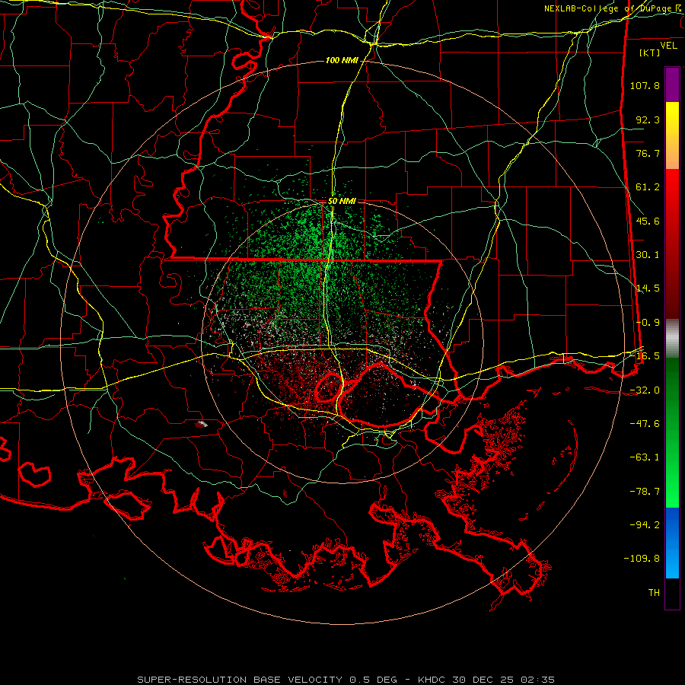Click the -63.1 velocity scale value
Screen dimensions: 685x685
[645, 457]
